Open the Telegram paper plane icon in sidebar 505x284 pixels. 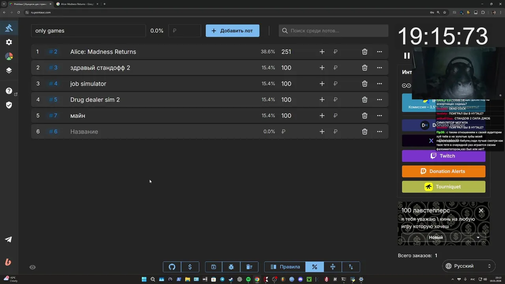[x=8, y=239]
